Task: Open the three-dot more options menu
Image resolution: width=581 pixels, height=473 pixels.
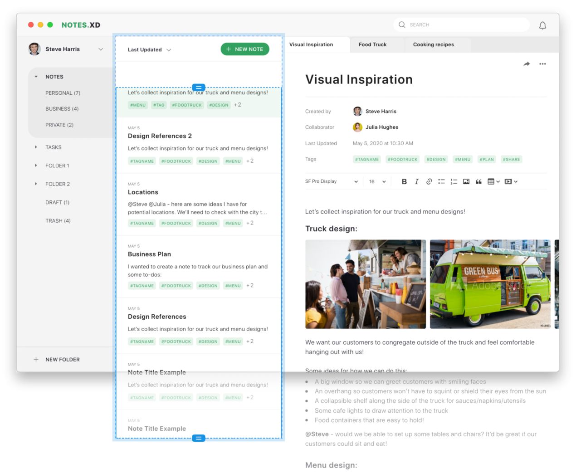Action: tap(542, 64)
